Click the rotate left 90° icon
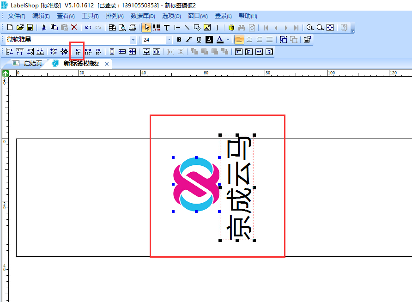Screen dimensions: 412x302 point(78,52)
